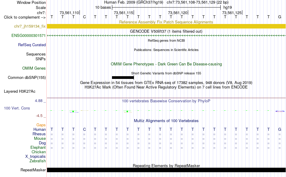286x177 pixels.
Task: Click the blue-red conservation mark under G
Action: [280, 111]
